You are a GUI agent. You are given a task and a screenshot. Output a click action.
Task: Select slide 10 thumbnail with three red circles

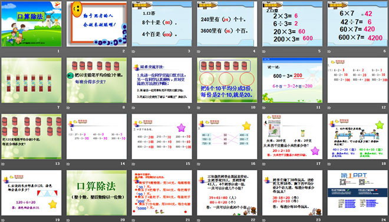227,80
